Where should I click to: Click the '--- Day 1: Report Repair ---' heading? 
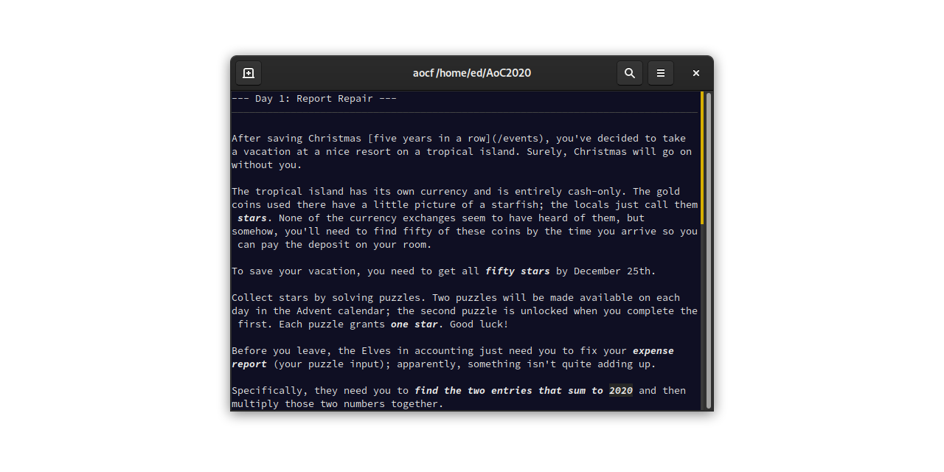[x=313, y=98]
